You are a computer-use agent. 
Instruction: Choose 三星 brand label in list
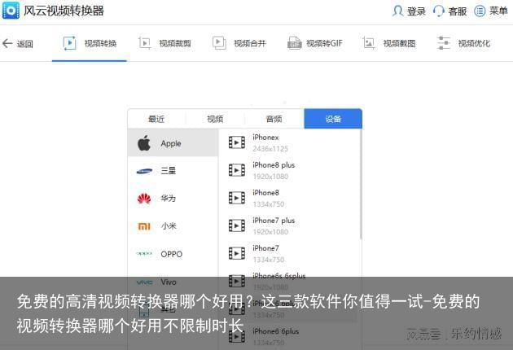(169, 171)
